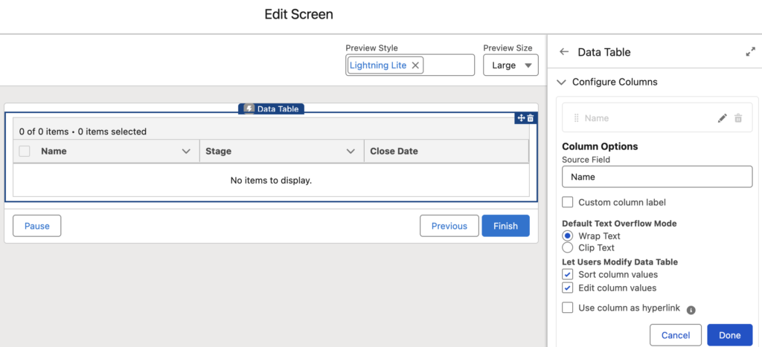This screenshot has height=347, width=762.
Task: Click the Finish button
Action: pyautogui.click(x=505, y=226)
